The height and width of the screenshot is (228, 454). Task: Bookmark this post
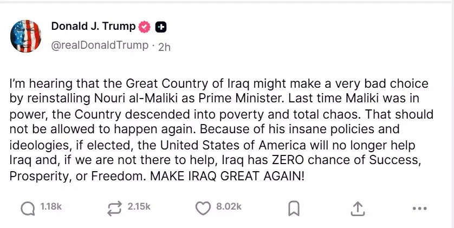294,208
